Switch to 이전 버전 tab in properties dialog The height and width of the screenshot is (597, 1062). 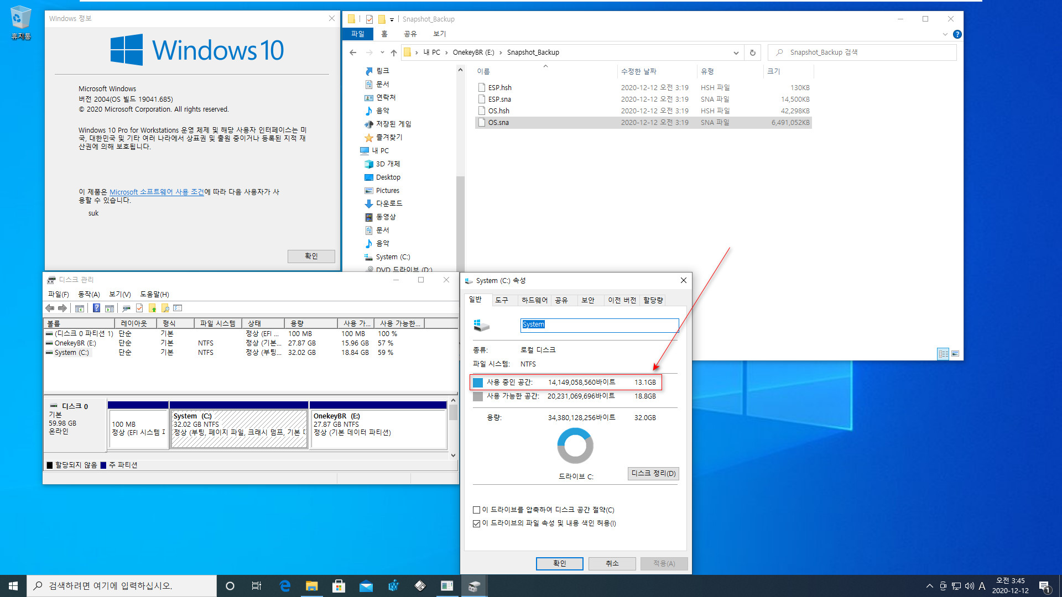point(622,300)
